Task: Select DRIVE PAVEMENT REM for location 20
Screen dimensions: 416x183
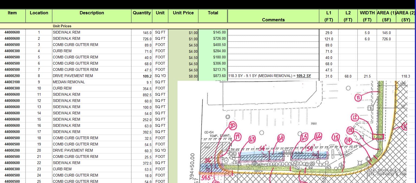Action: click(x=73, y=150)
